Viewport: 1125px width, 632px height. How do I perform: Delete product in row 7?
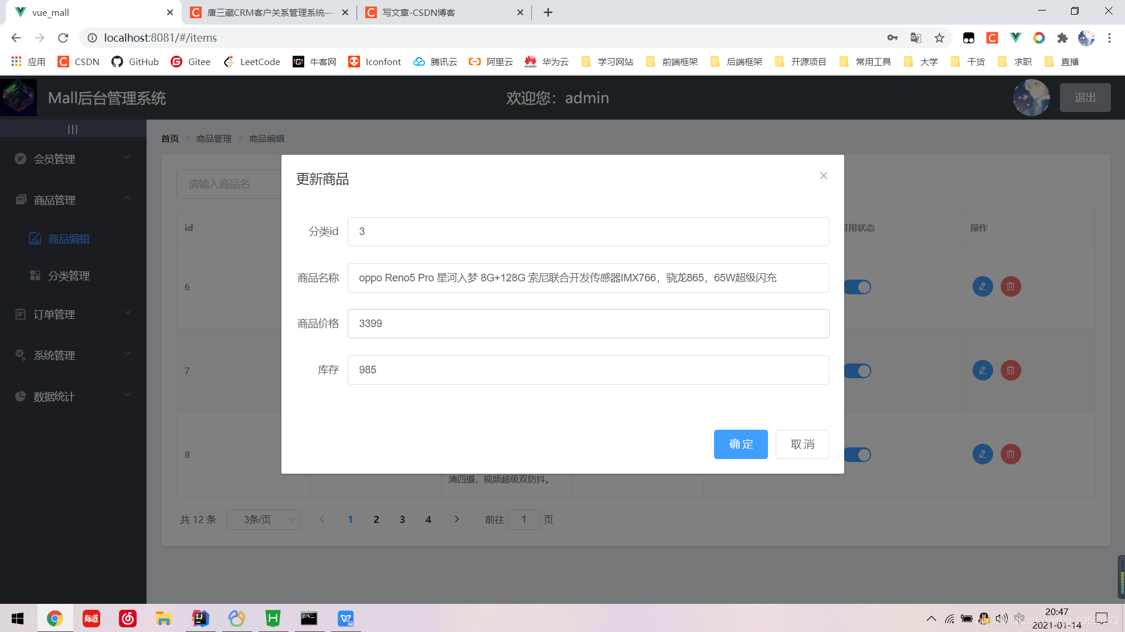click(x=1011, y=371)
